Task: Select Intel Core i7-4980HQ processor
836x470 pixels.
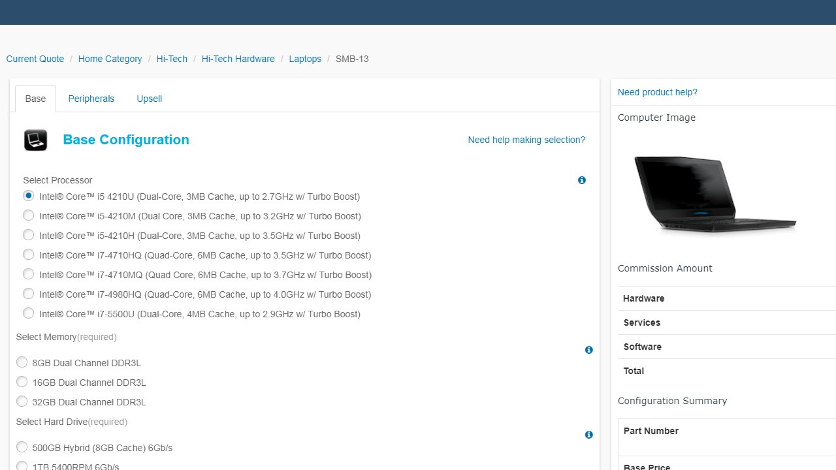Action: point(28,294)
